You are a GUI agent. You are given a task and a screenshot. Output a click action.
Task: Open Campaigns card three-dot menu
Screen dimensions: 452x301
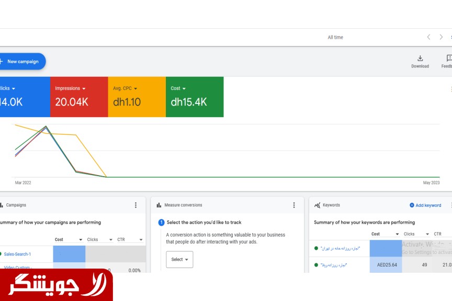click(x=135, y=205)
